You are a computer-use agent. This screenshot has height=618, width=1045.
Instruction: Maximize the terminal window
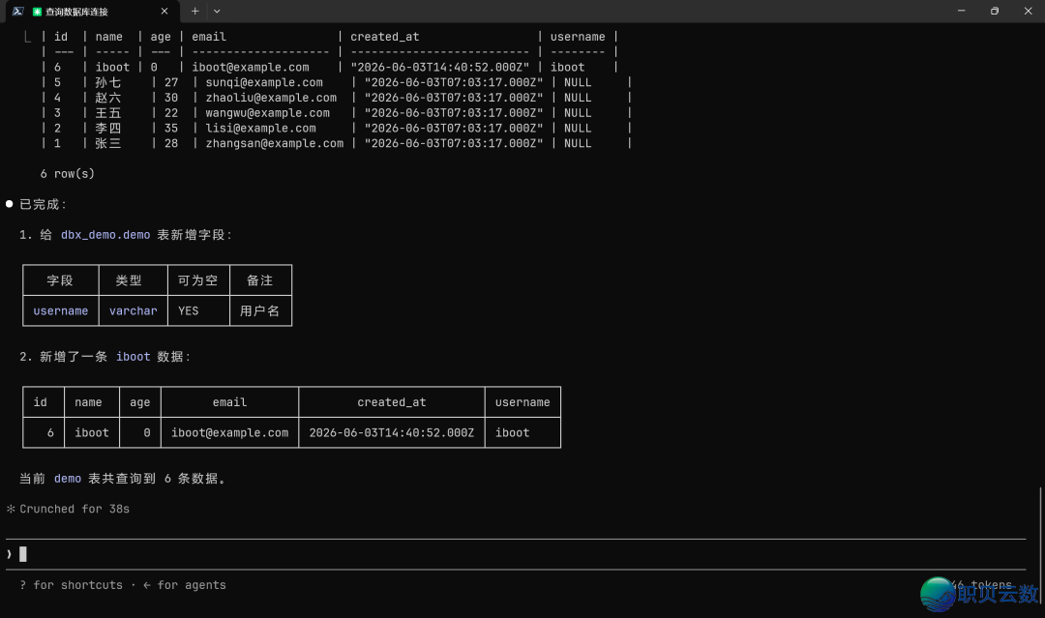pyautogui.click(x=995, y=12)
